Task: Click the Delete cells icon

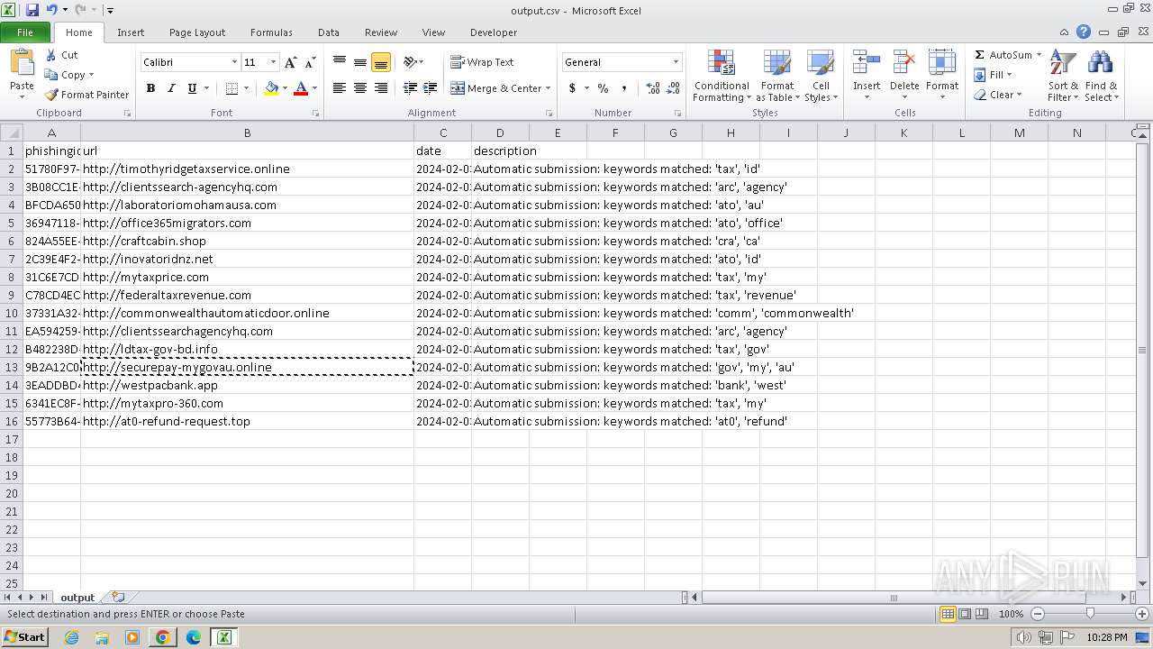Action: (903, 63)
